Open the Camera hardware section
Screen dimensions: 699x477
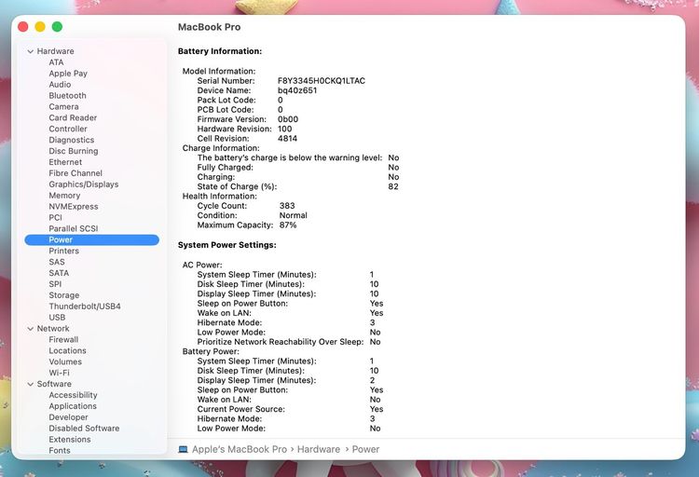pyautogui.click(x=63, y=107)
